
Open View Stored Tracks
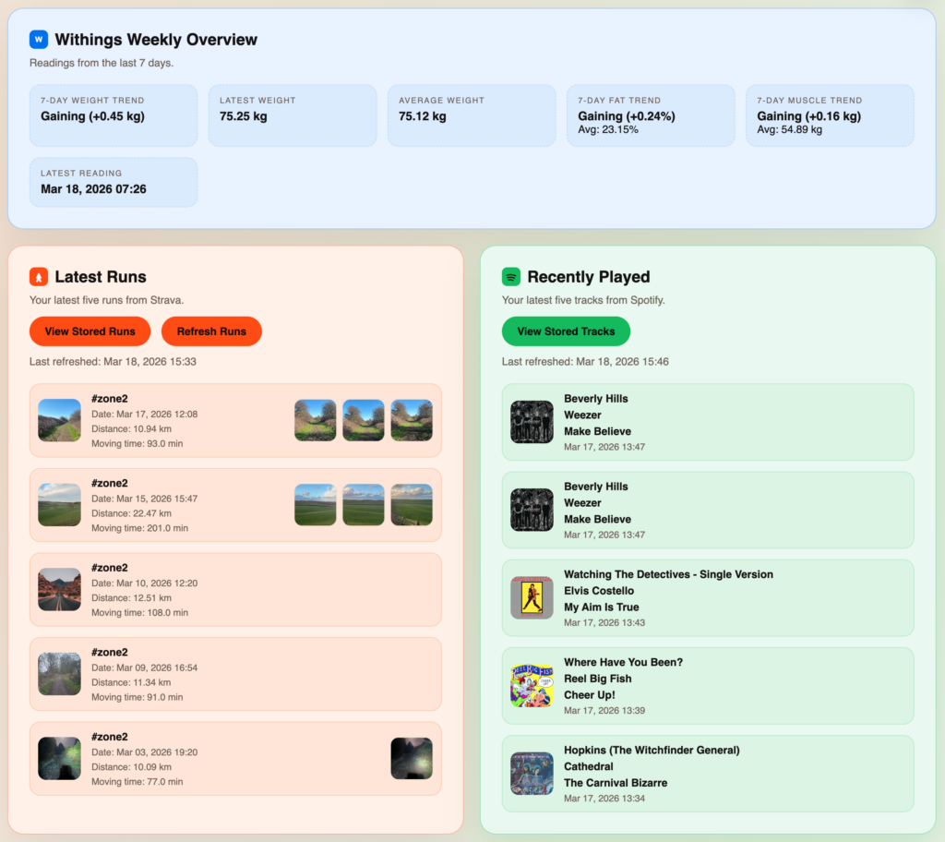(566, 331)
